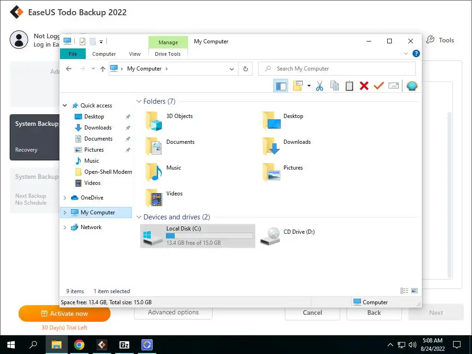Click the New folder view toolbar icon

(x=298, y=86)
